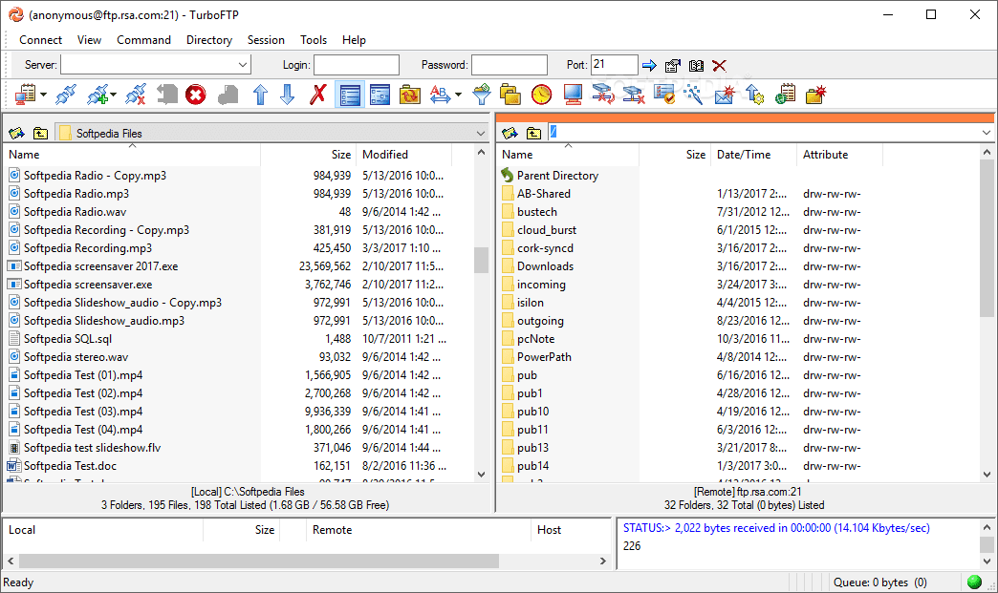The height and width of the screenshot is (593, 998).
Task: Click the server icon with red X
Action: (x=633, y=95)
